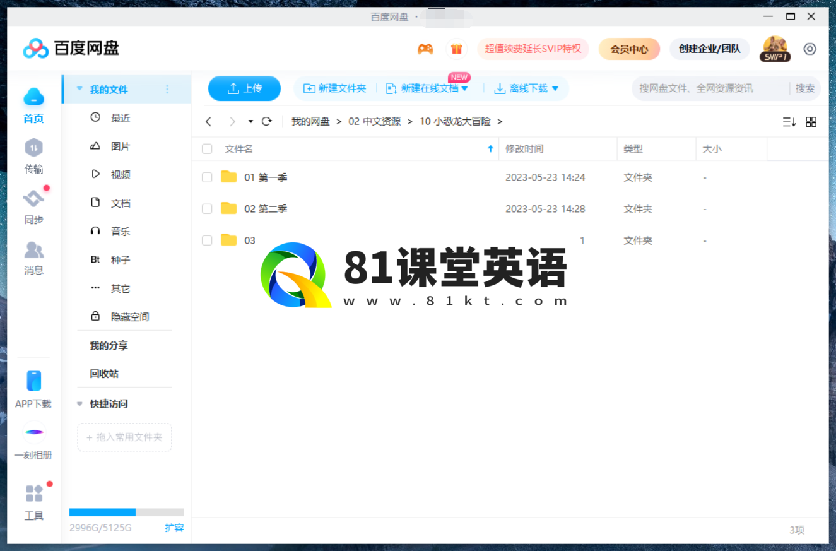Collapse the 我的文件 tree section
836x551 pixels.
tap(79, 89)
